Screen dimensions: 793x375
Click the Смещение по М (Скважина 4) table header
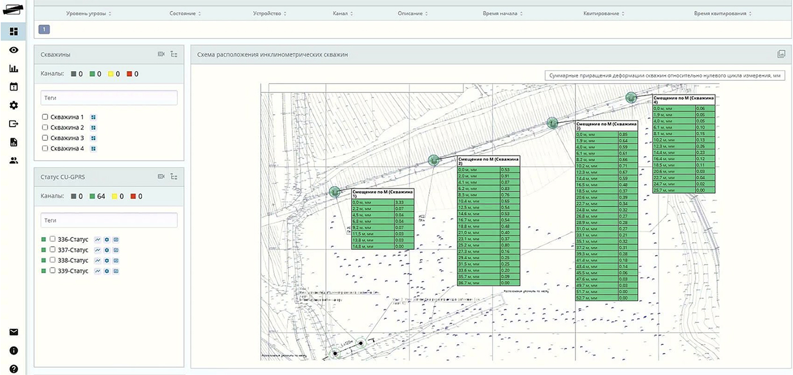coord(684,100)
